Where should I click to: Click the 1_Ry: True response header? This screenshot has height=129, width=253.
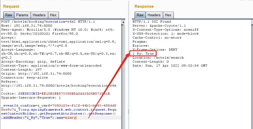click(143, 54)
